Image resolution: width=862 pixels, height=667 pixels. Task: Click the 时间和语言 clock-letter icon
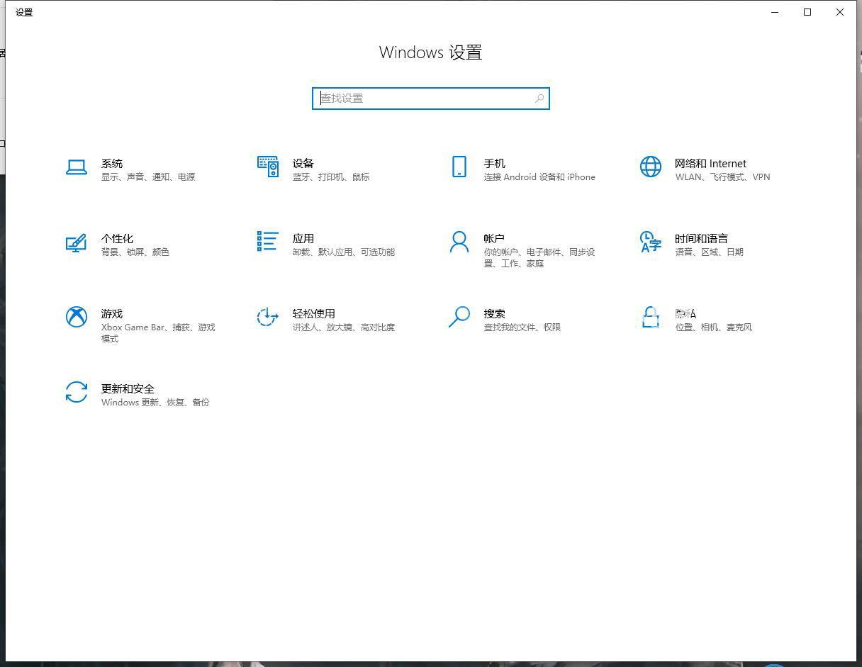(650, 242)
